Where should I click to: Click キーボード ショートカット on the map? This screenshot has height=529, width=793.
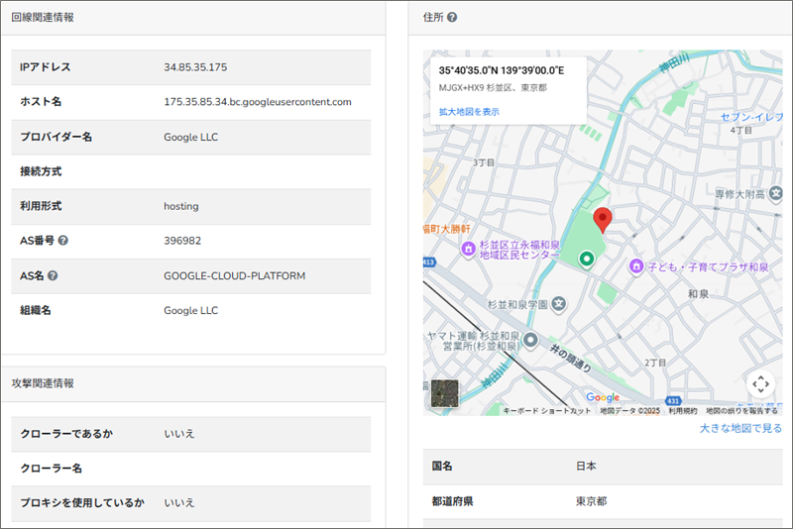(546, 410)
